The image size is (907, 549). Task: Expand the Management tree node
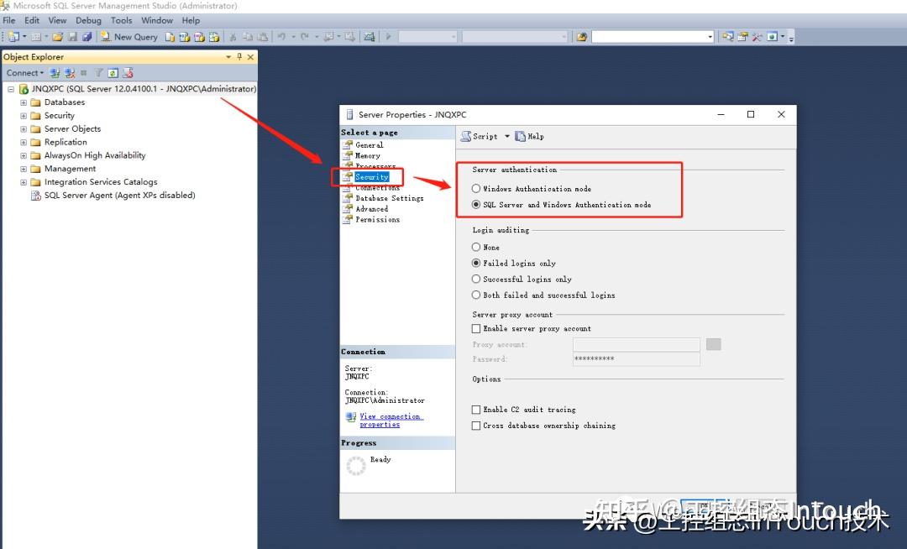[x=24, y=169]
